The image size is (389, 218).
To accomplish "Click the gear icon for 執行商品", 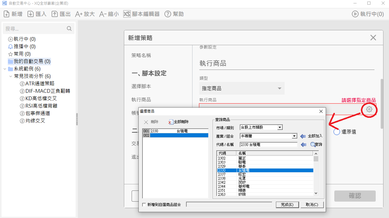I will coord(369,109).
